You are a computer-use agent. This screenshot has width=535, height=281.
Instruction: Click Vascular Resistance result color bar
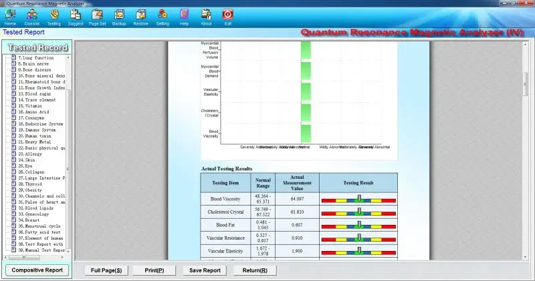click(x=358, y=238)
